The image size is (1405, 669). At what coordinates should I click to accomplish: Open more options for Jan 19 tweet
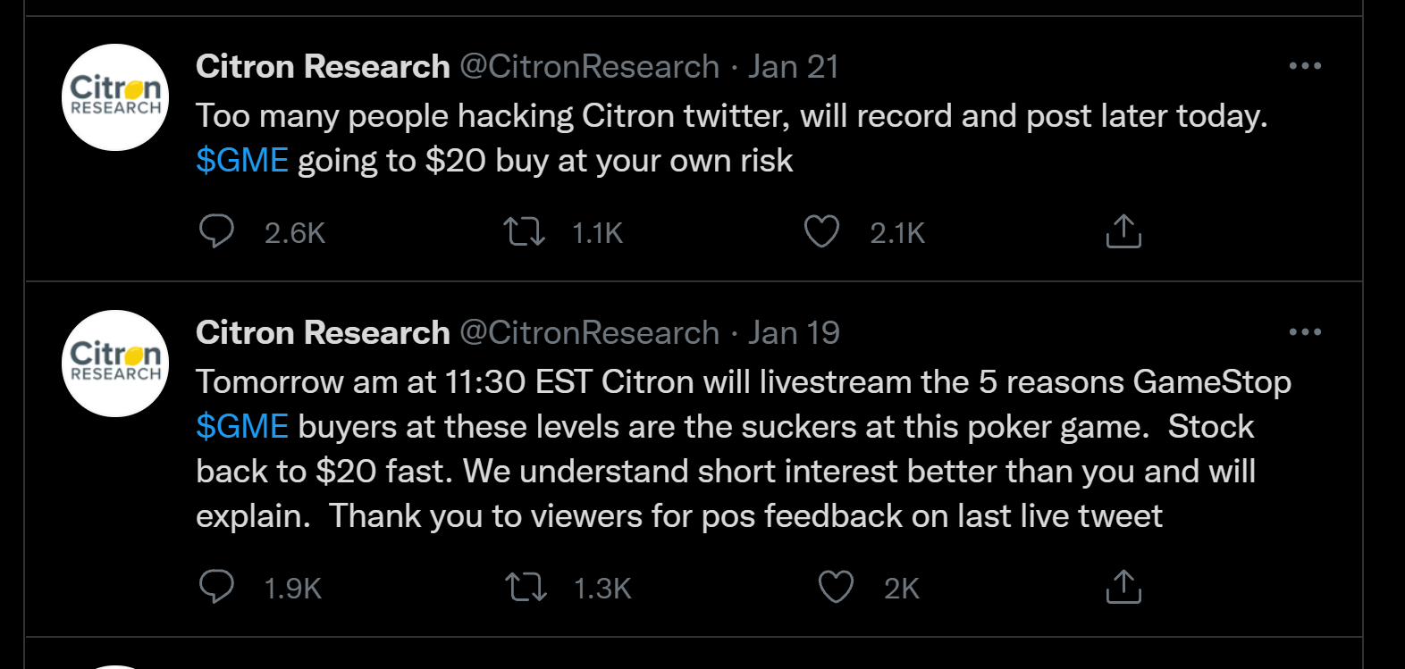point(1305,332)
